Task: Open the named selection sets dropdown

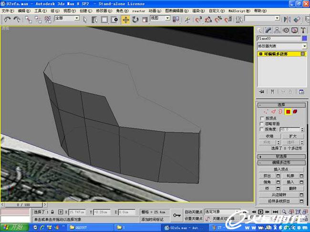Action: [x=278, y=19]
